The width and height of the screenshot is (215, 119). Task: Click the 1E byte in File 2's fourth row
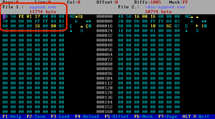121,31
